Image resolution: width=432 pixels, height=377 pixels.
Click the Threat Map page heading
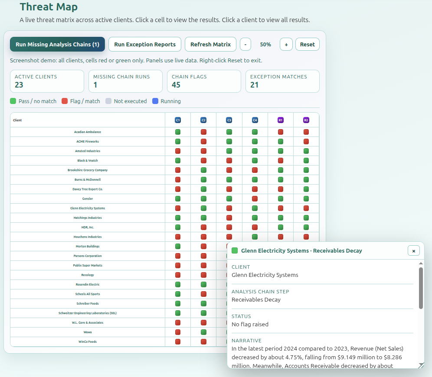(49, 7)
